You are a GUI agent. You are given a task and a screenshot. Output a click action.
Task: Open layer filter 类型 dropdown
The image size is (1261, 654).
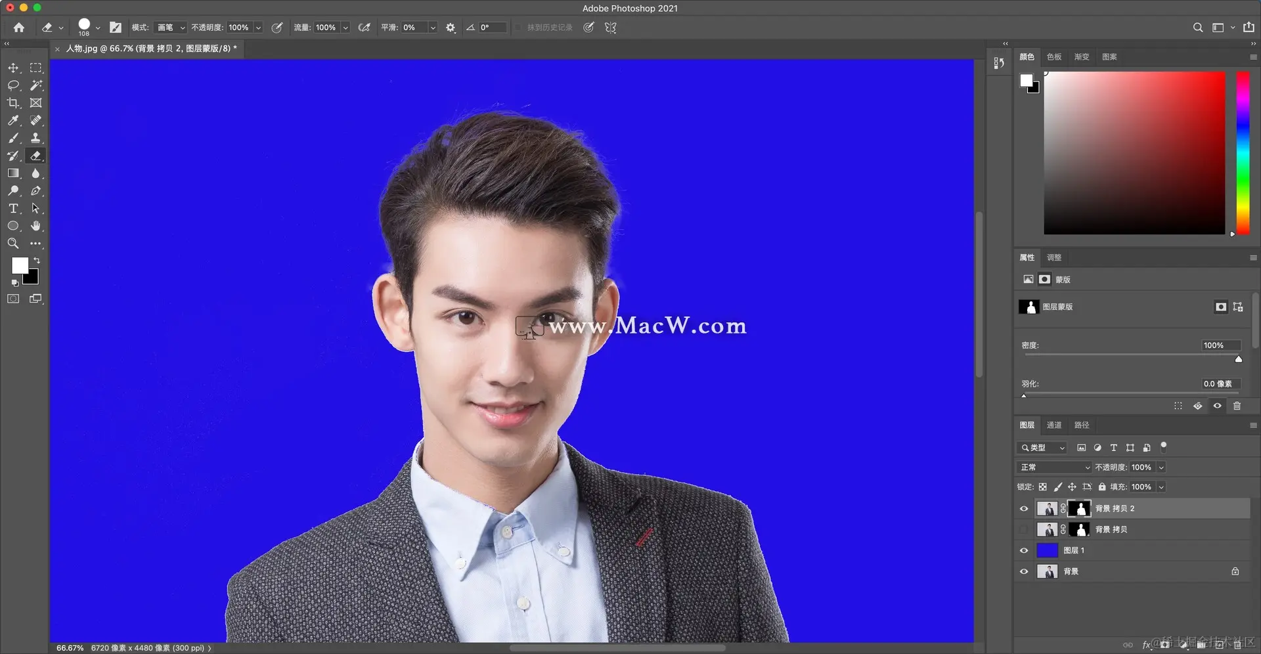[1042, 448]
